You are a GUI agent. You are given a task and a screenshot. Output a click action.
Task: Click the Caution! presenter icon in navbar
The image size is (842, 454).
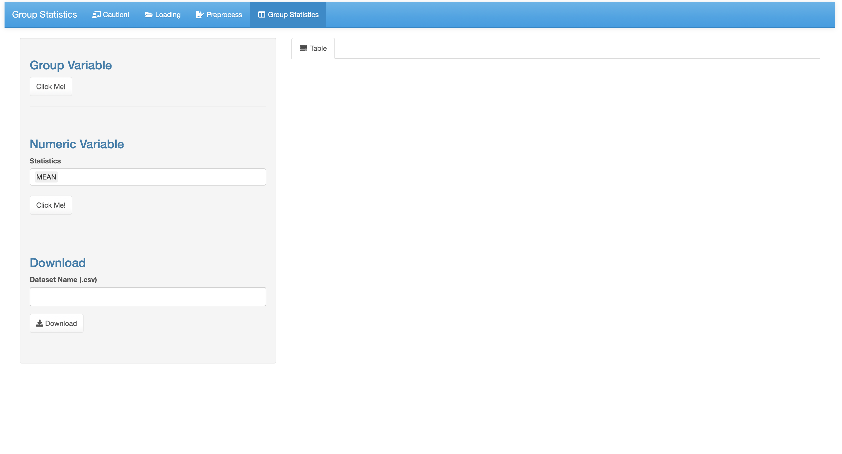tap(96, 14)
